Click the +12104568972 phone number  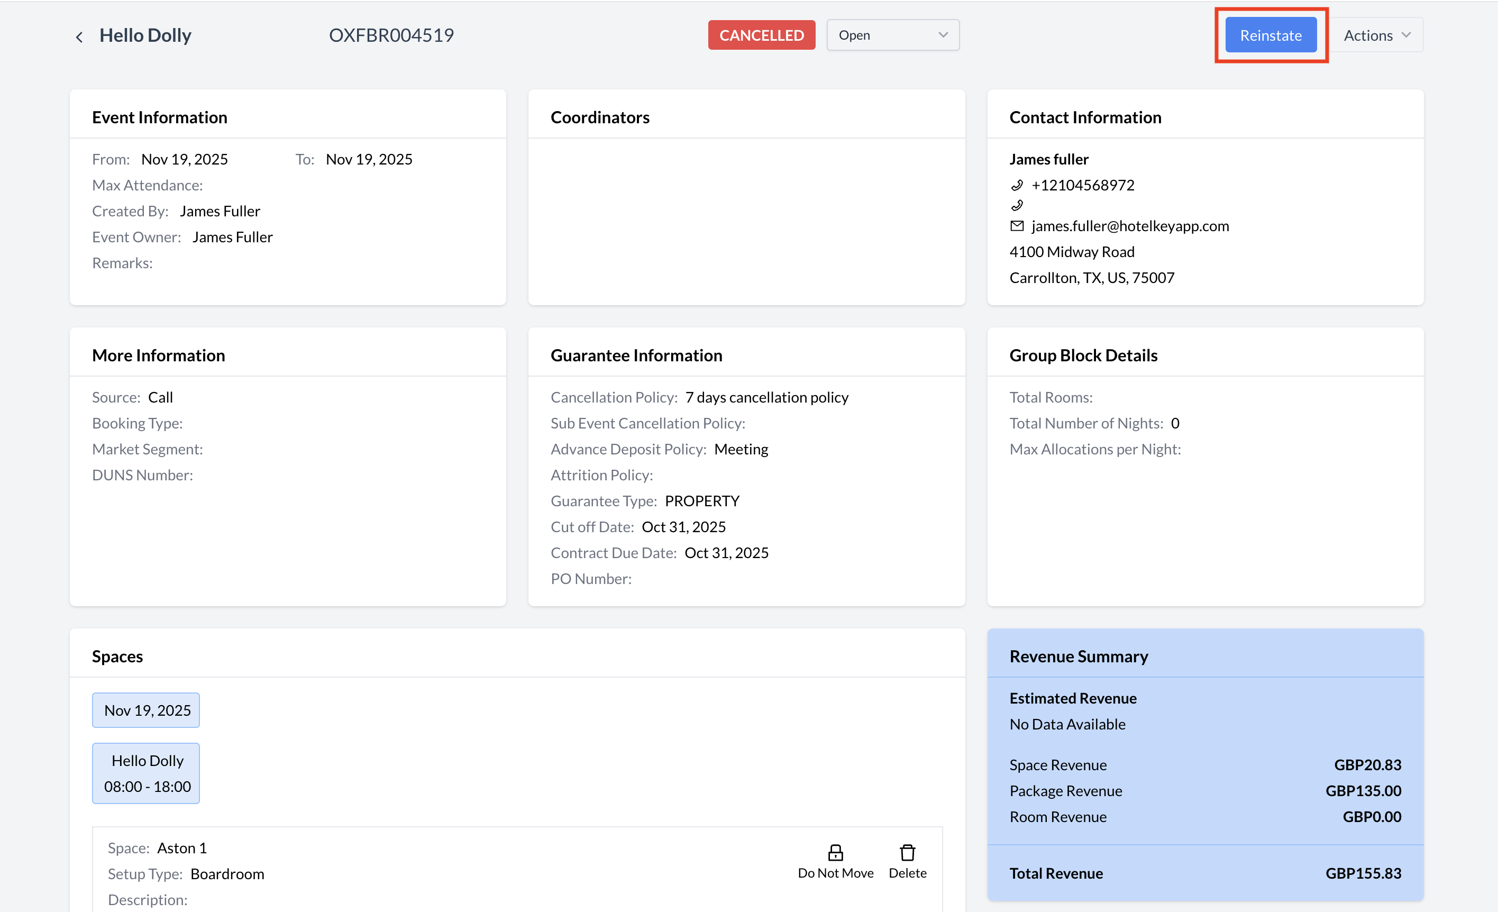[x=1083, y=185]
